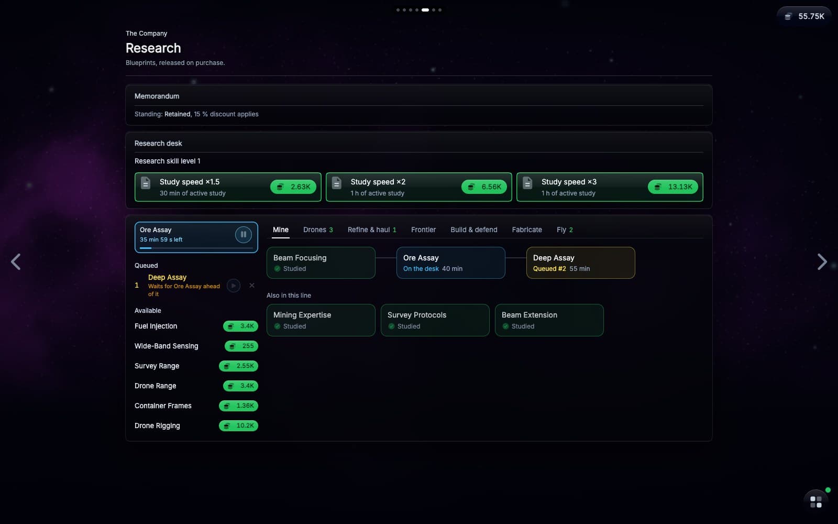Image resolution: width=838 pixels, height=524 pixels.
Task: Purchase Container Frames for 1.36K
Action: click(238, 406)
